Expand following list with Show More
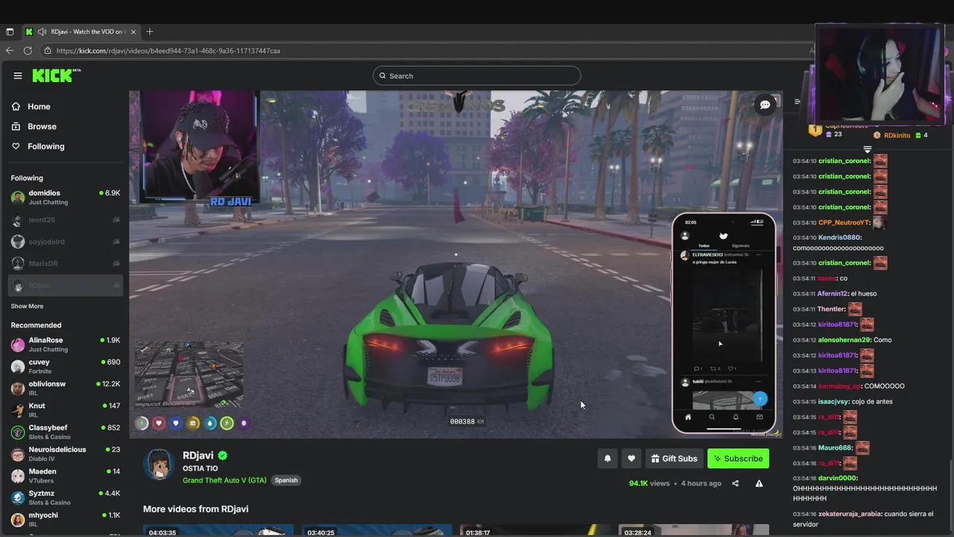The image size is (954, 537). coord(27,307)
